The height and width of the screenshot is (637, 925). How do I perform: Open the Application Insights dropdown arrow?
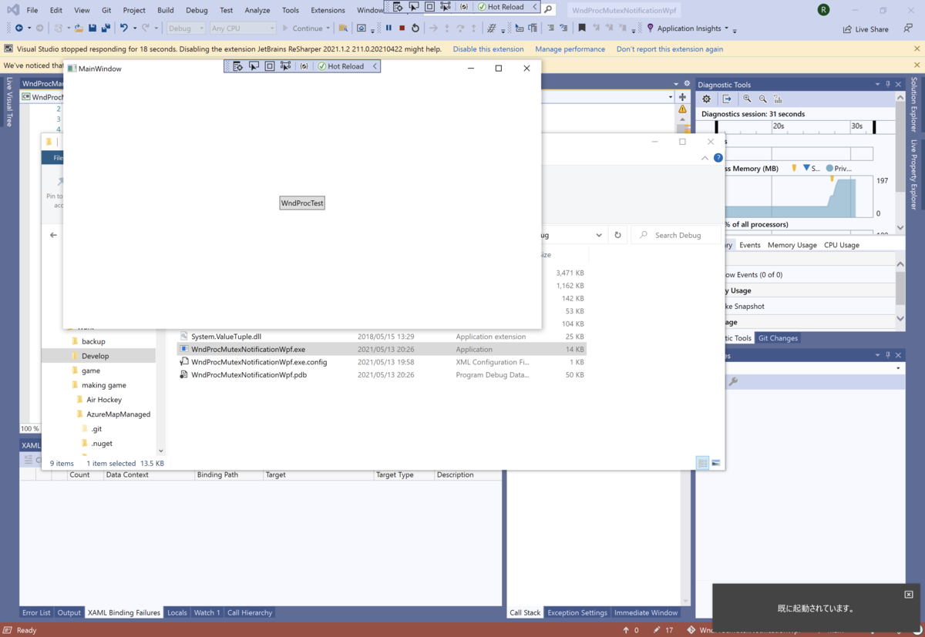(726, 28)
